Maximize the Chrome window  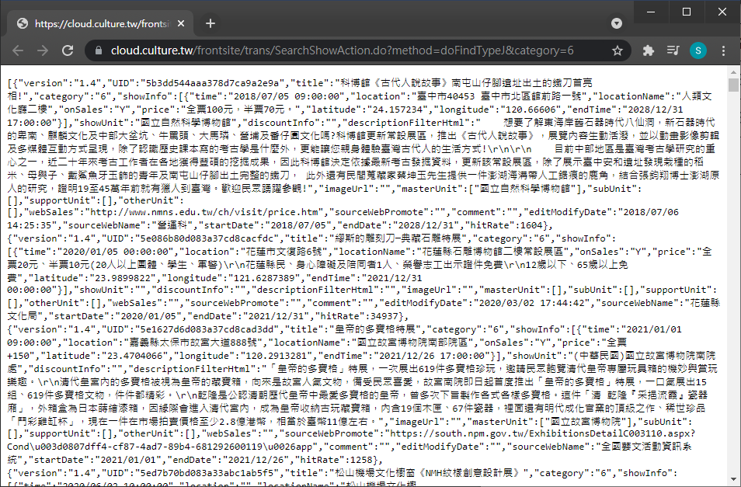click(687, 12)
